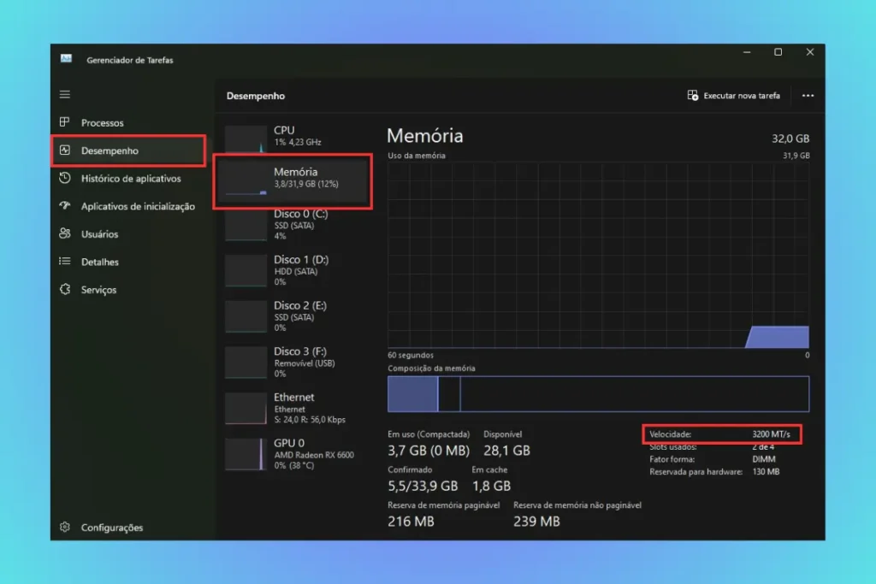Click the Fator forma value DIMM
Image resolution: width=876 pixels, height=584 pixels.
click(x=764, y=459)
